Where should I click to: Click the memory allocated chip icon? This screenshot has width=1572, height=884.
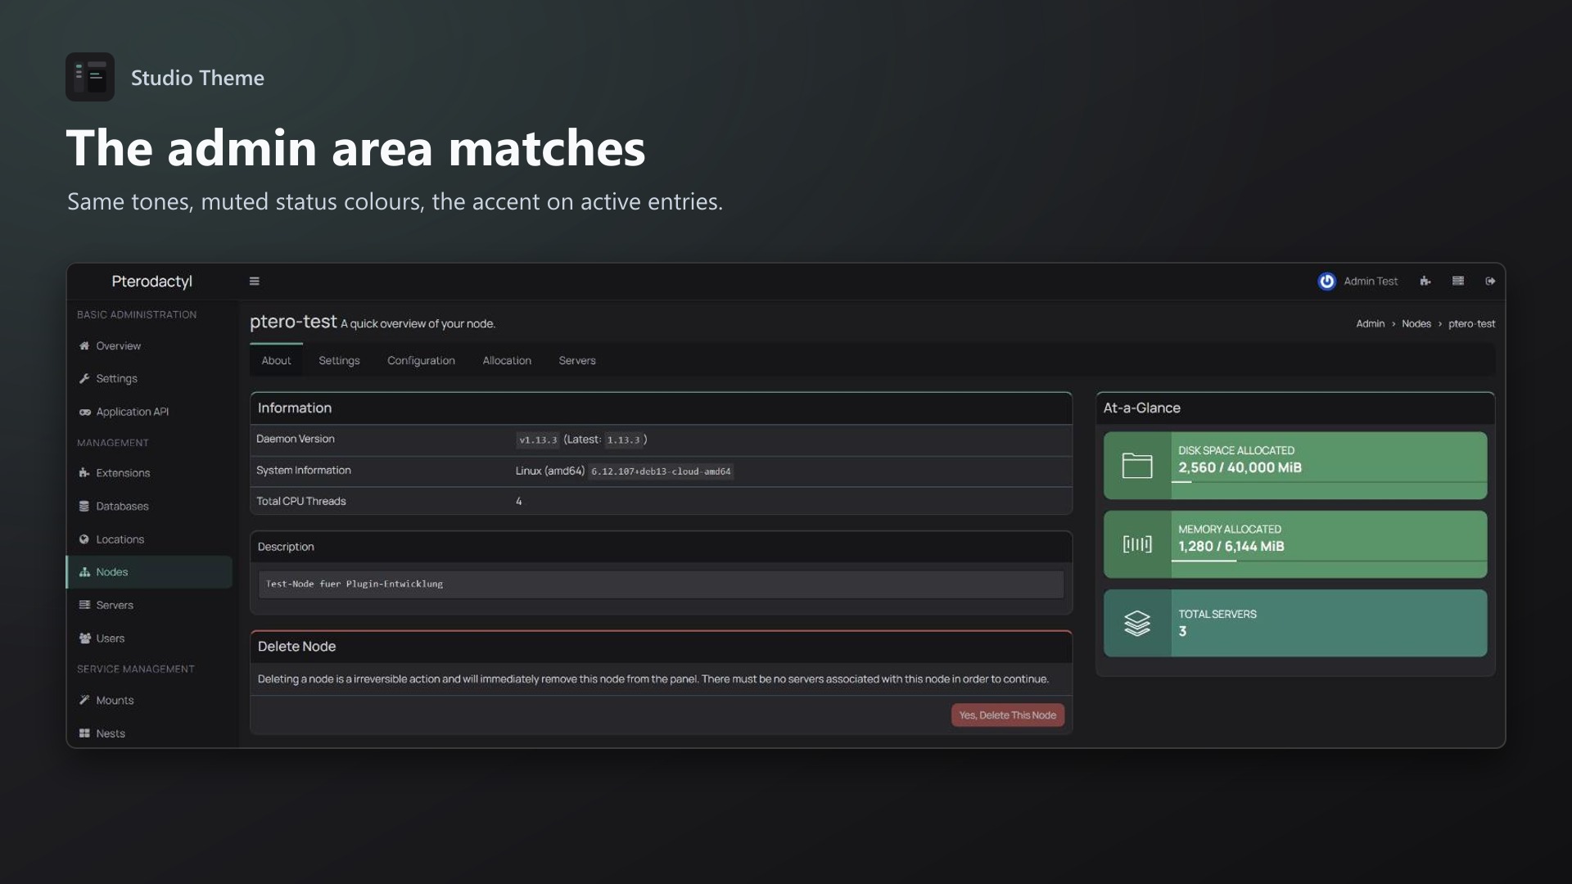pos(1137,544)
